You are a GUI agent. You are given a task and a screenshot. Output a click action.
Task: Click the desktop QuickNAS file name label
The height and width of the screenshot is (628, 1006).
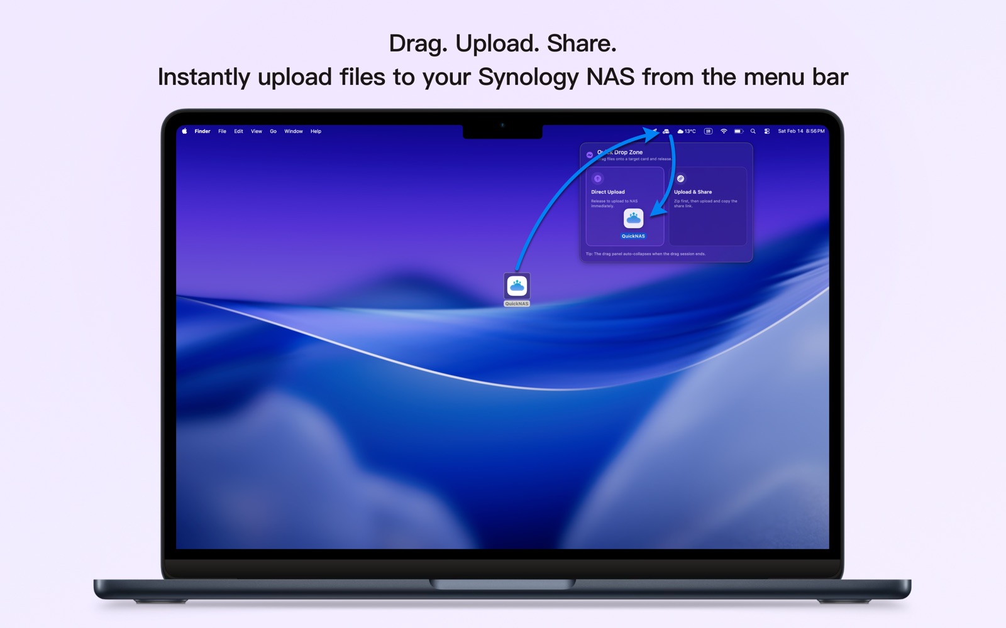pos(517,304)
